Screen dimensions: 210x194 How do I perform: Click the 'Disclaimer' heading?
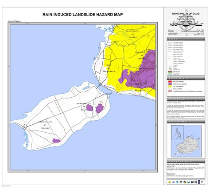(x=171, y=174)
